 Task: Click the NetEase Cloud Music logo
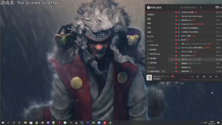point(154,7)
